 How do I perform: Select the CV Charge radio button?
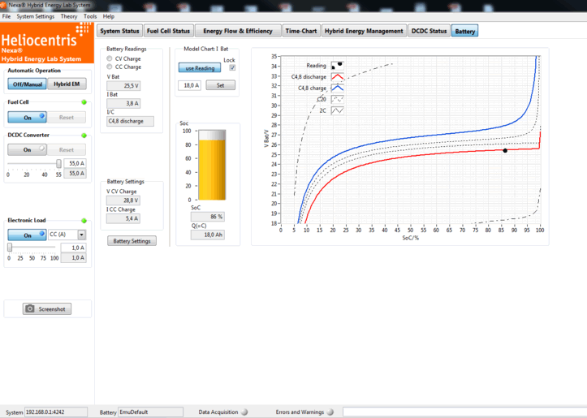point(110,59)
